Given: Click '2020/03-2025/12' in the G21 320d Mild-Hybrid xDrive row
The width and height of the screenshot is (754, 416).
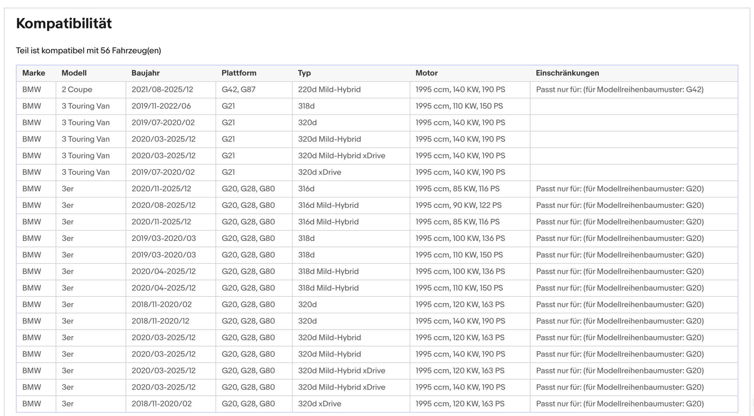Looking at the screenshot, I should (x=163, y=156).
